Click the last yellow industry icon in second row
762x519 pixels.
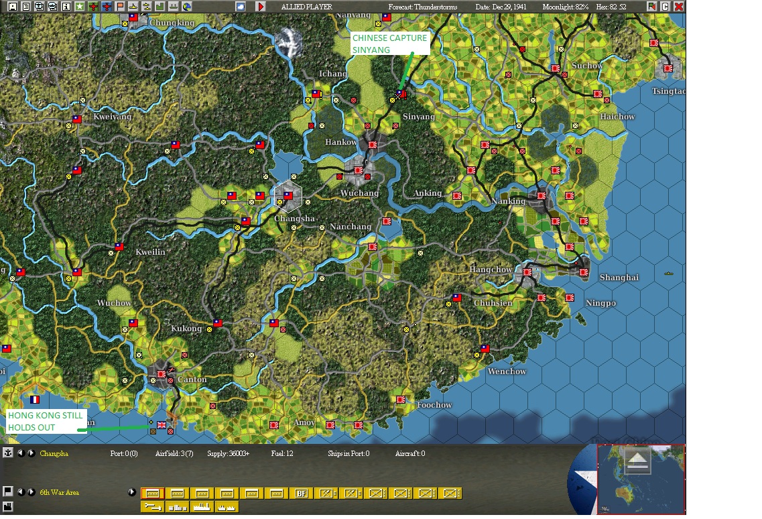[x=227, y=507]
